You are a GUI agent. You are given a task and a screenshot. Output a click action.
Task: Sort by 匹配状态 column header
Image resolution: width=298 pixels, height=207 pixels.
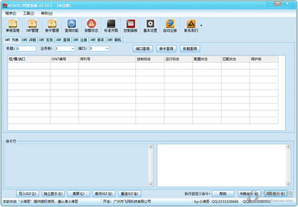coord(236,59)
